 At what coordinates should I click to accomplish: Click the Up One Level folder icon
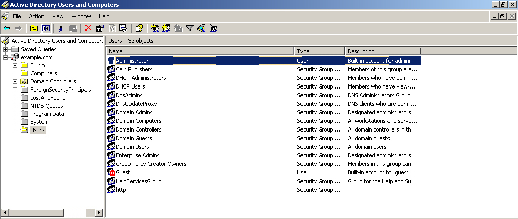(x=34, y=29)
